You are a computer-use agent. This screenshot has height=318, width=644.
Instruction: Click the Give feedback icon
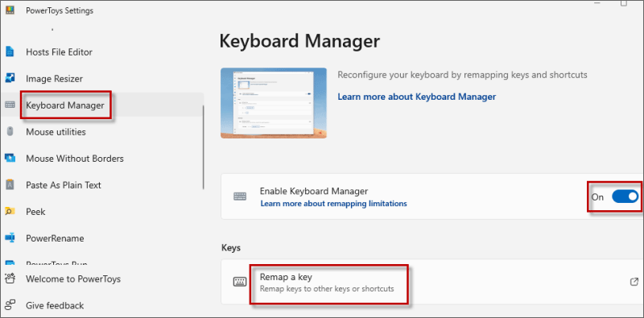point(10,305)
